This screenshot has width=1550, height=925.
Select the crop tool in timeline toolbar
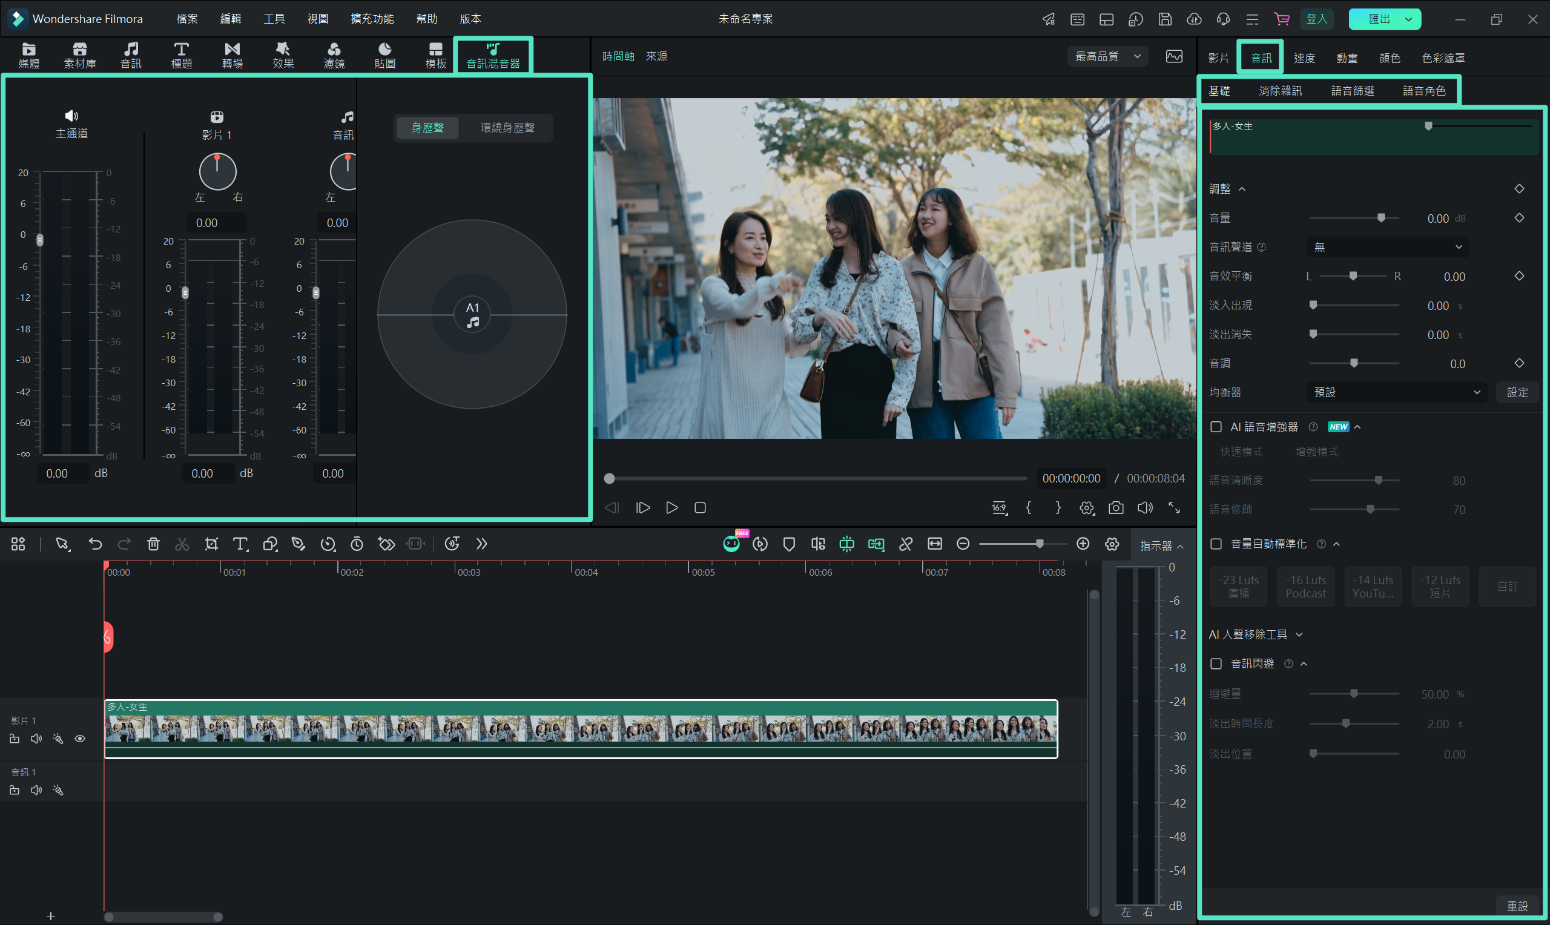pyautogui.click(x=211, y=544)
